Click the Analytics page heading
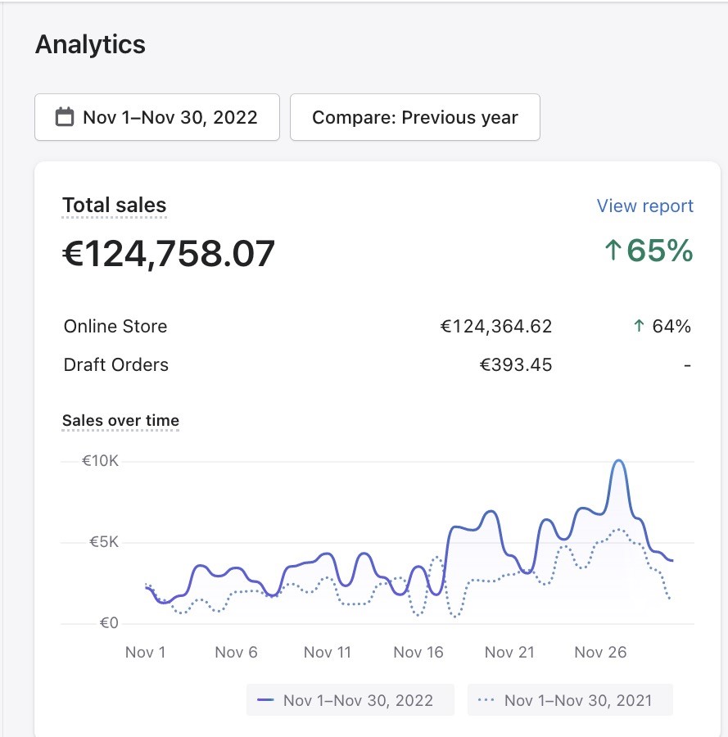 point(90,44)
